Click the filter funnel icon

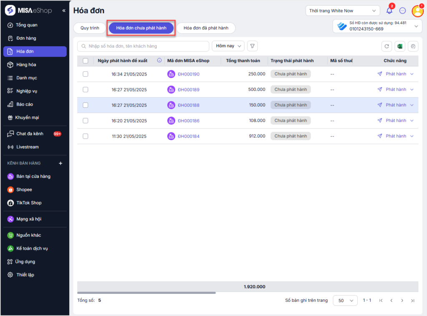252,46
